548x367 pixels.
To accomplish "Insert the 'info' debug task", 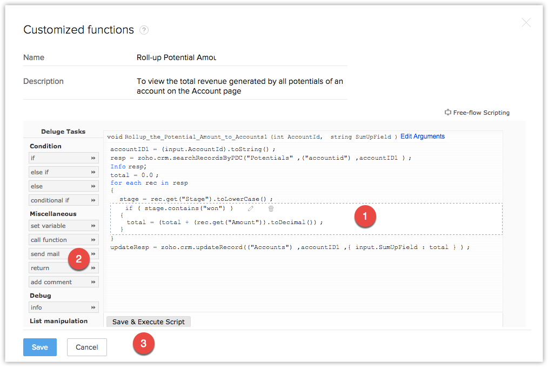I will point(64,307).
